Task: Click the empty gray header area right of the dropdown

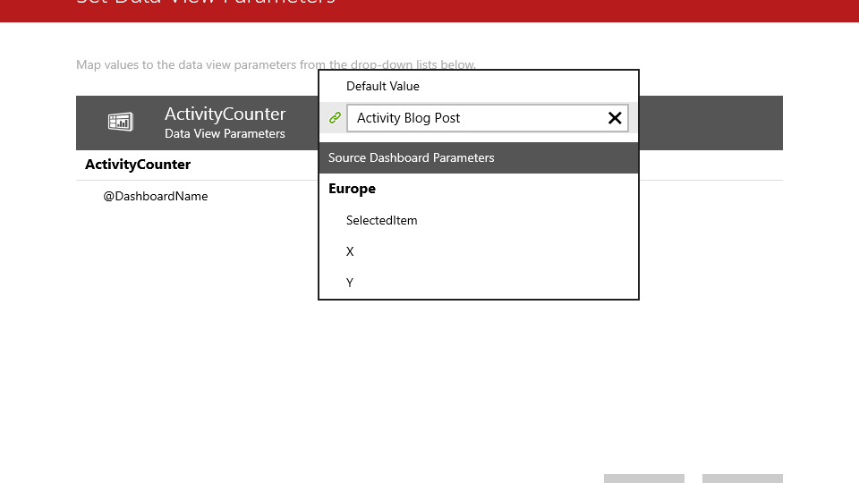Action: (710, 123)
